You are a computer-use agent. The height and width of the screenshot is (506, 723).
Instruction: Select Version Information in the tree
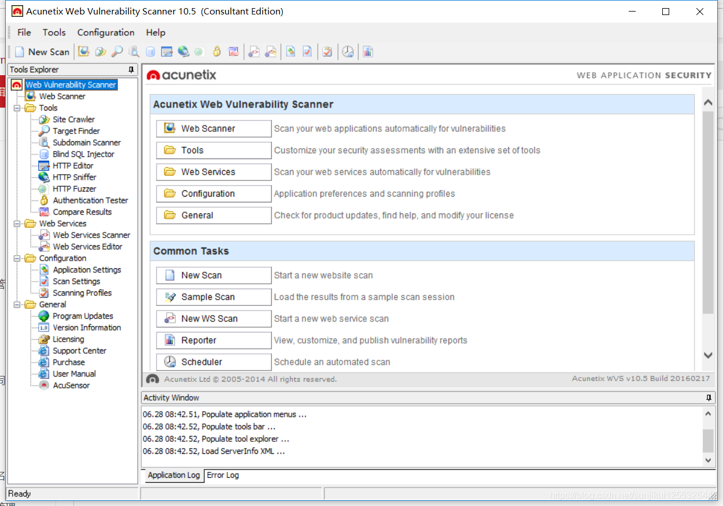(87, 328)
